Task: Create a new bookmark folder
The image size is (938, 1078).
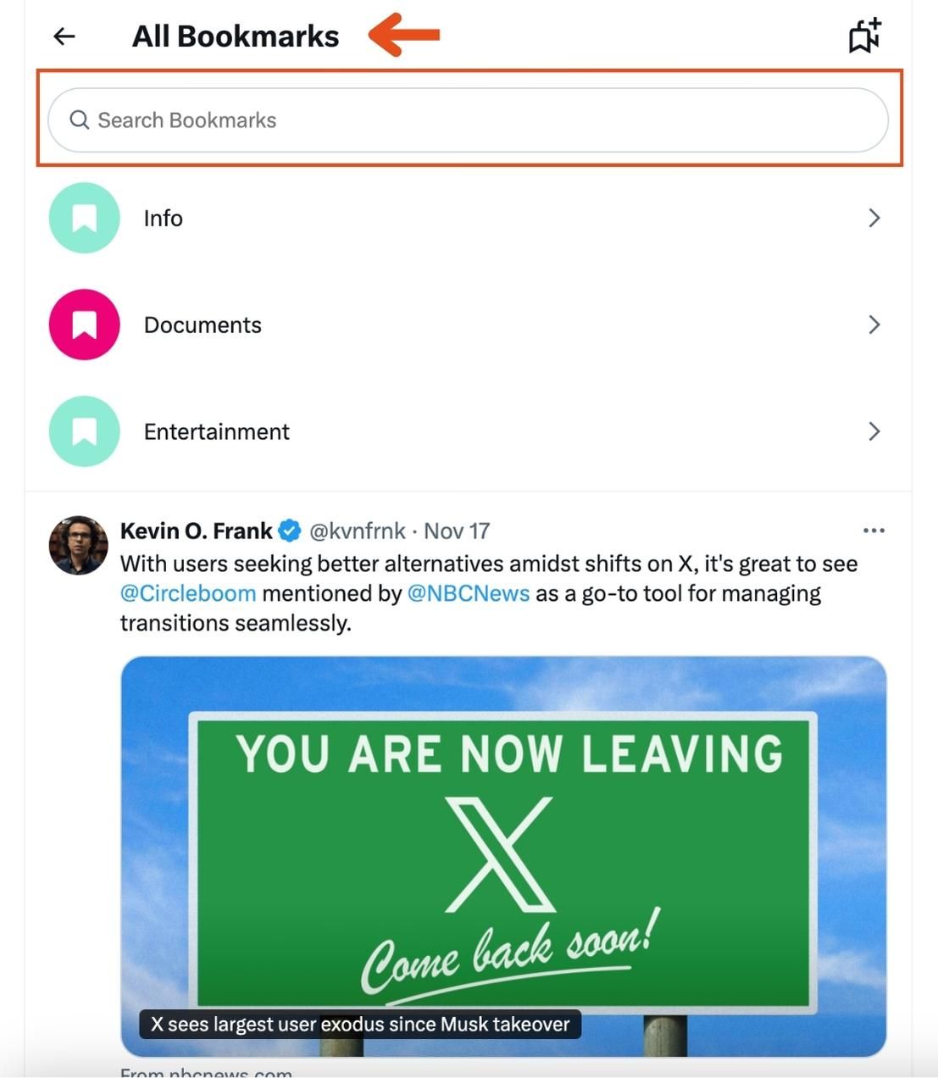Action: [x=863, y=35]
